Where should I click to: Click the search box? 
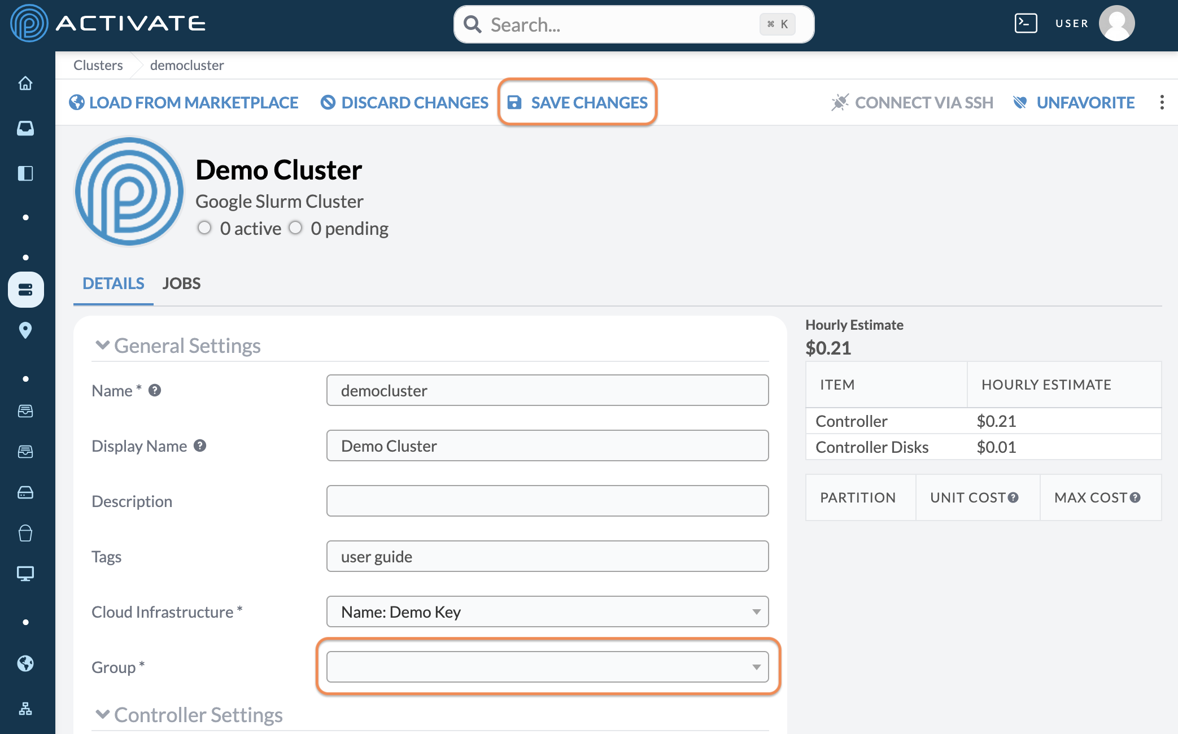634,24
